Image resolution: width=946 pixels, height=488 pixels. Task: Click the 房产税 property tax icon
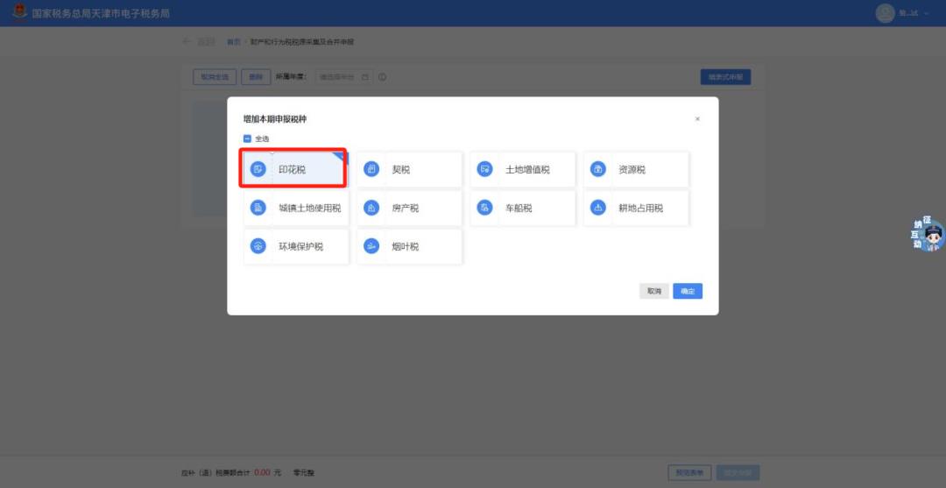(371, 208)
